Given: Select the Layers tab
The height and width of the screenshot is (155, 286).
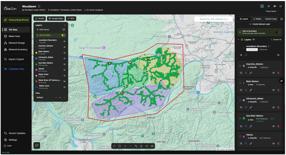Looking at the screenshot, I should click(x=244, y=19).
